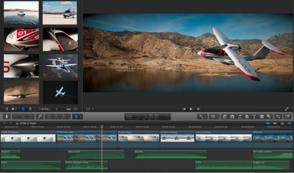Open the Themes browser
Viewport: 294px width, 173px height.
[269, 117]
